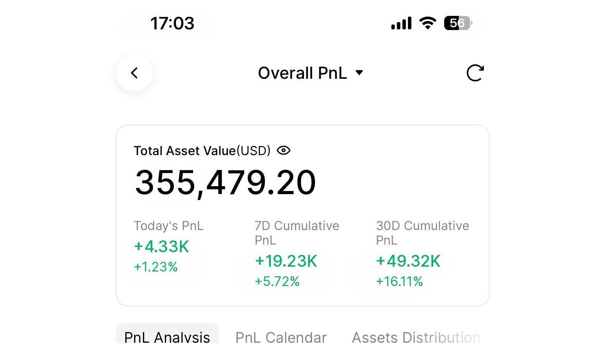The image size is (610, 343).
Task: Tap the Today's PnL +4.33K figure
Action: click(161, 247)
